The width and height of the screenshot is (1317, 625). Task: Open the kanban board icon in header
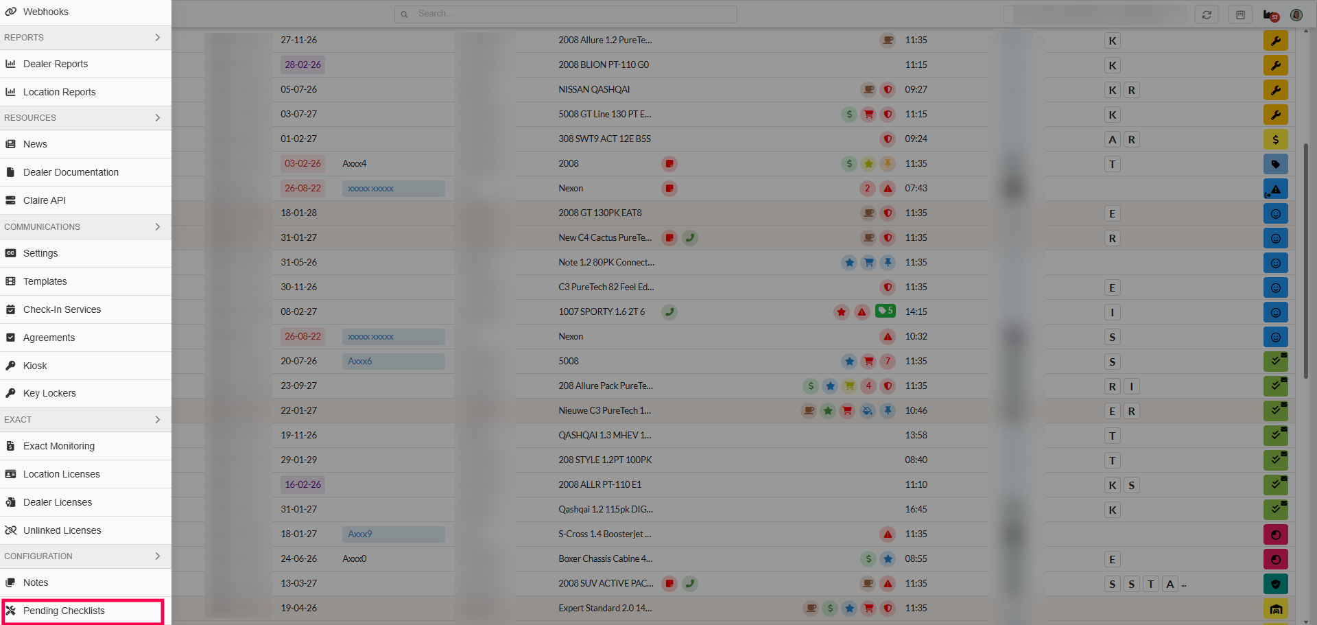pyautogui.click(x=1240, y=14)
